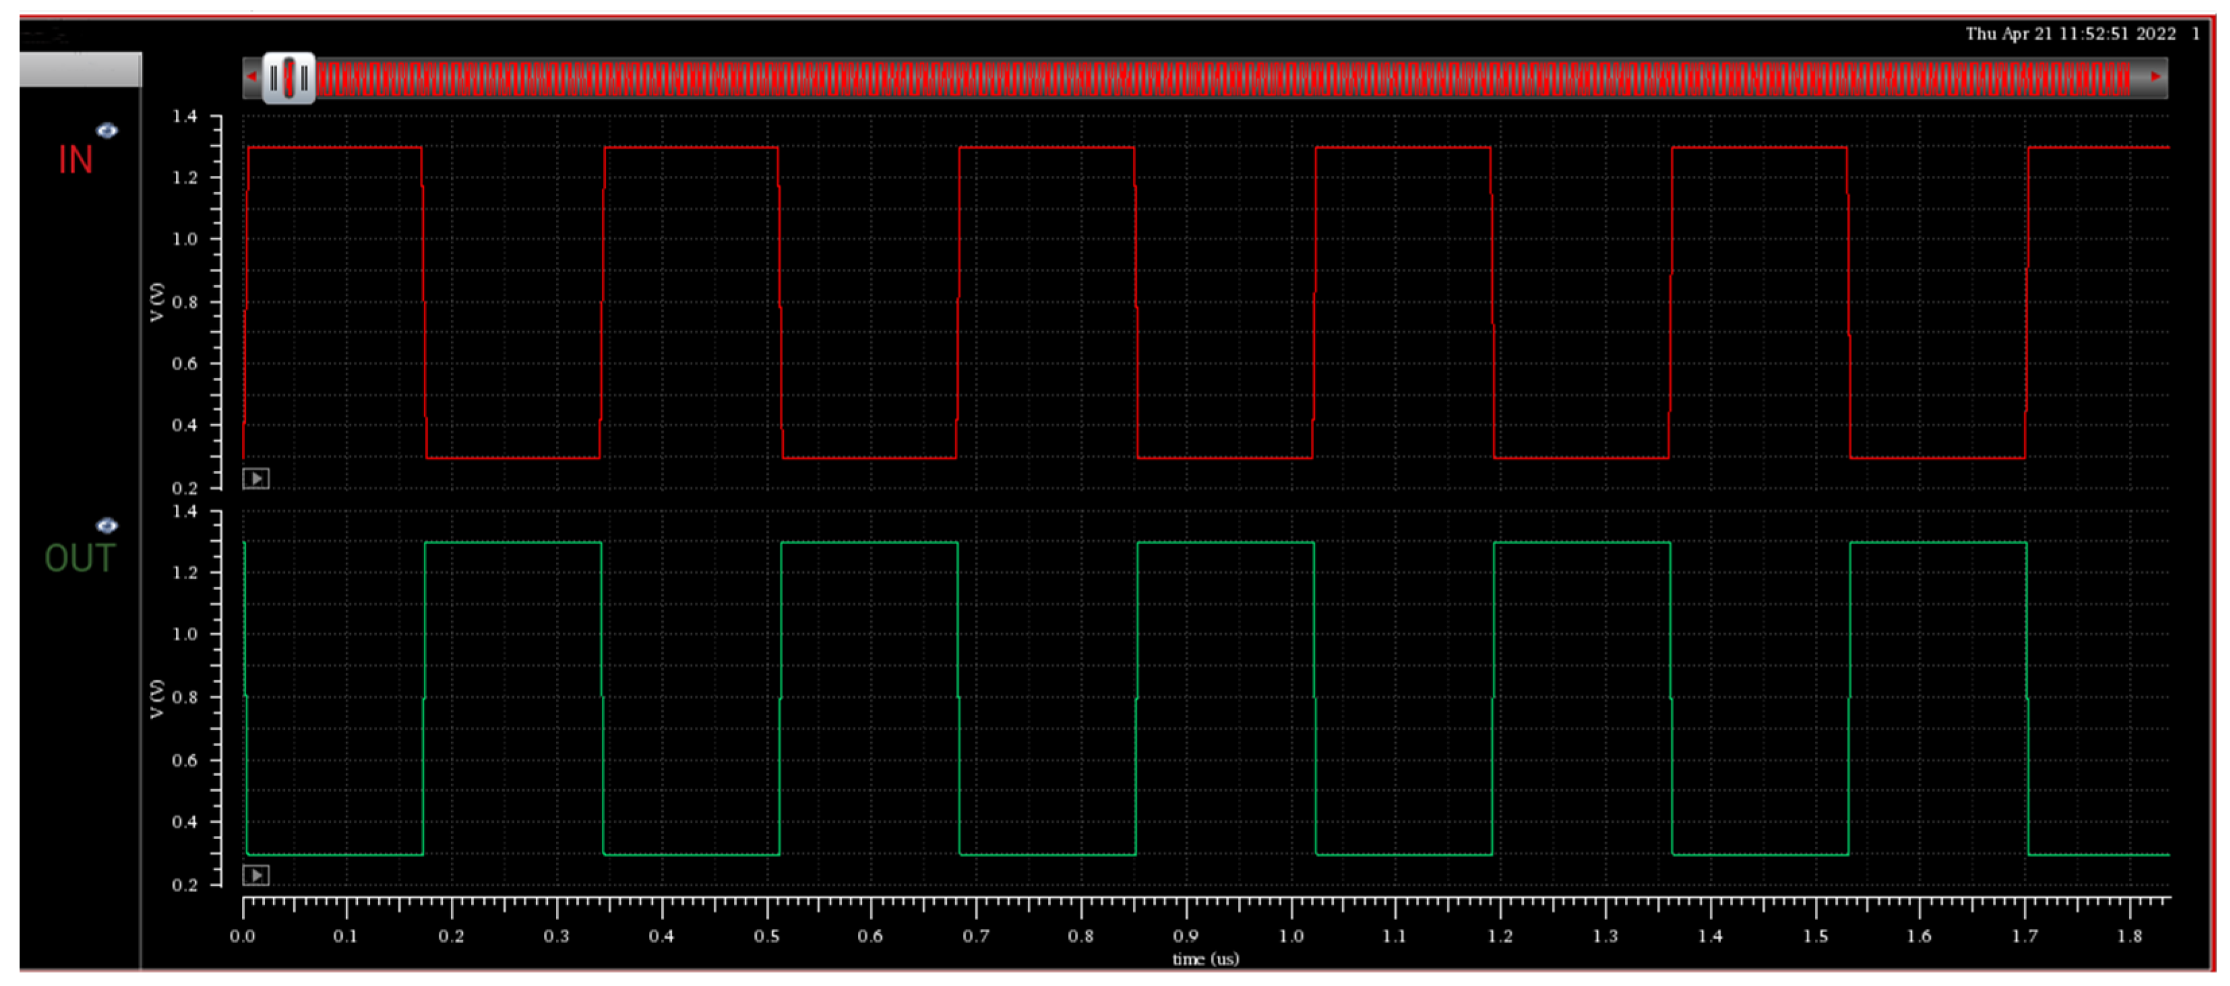Image resolution: width=2230 pixels, height=986 pixels.
Task: Toggle visibility eye icon for OUT signal
Action: click(106, 525)
